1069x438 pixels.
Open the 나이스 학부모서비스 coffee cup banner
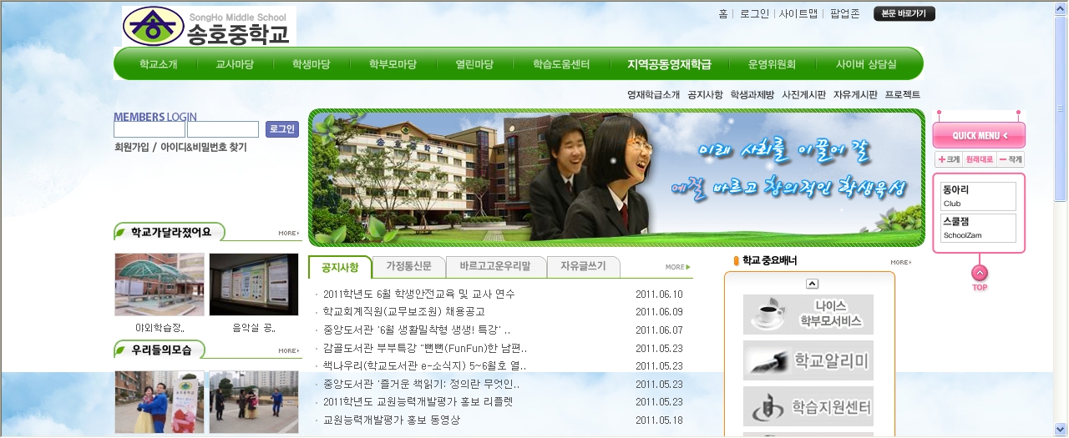808,315
